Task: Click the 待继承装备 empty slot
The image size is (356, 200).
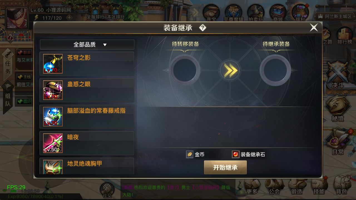Action: click(x=276, y=70)
